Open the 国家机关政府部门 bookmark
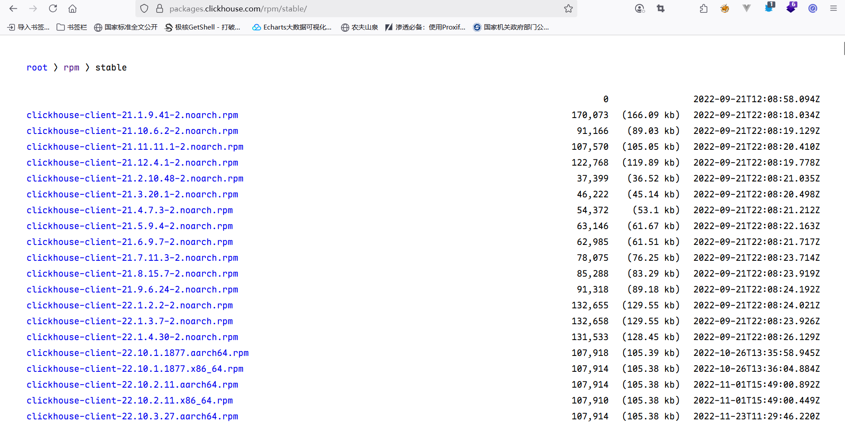The width and height of the screenshot is (845, 422). pyautogui.click(x=511, y=27)
